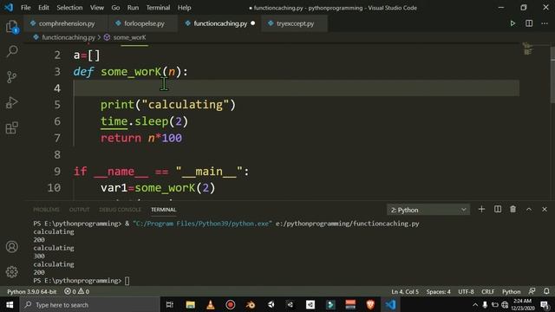Show the OUTPUT panel tab
The width and height of the screenshot is (555, 312).
pyautogui.click(x=79, y=210)
